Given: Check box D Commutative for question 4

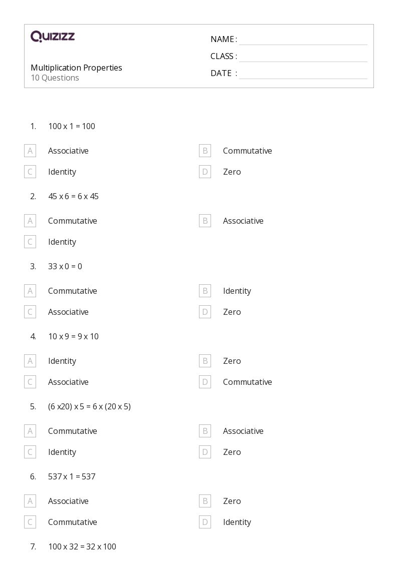Looking at the screenshot, I should click(205, 382).
